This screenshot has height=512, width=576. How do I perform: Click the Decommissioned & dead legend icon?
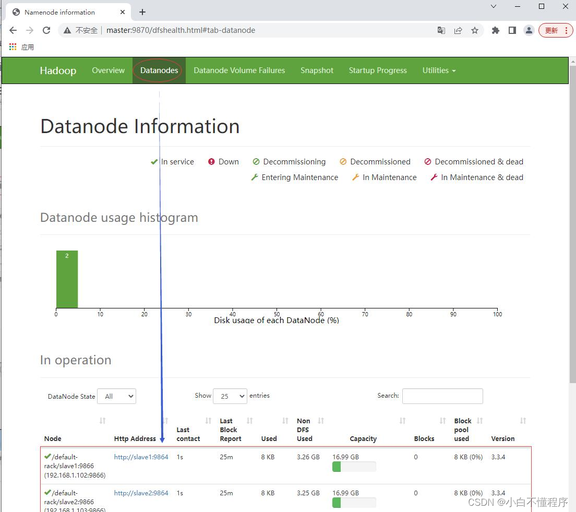coord(428,162)
